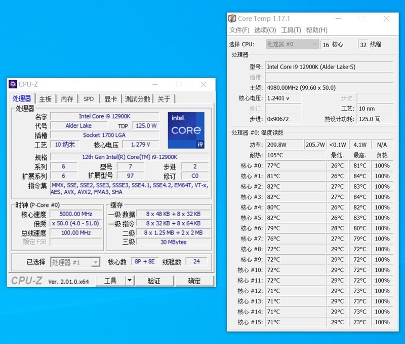405x344 pixels.
Task: Open the 文件(F) menu in Core Temp
Action: tap(238, 30)
